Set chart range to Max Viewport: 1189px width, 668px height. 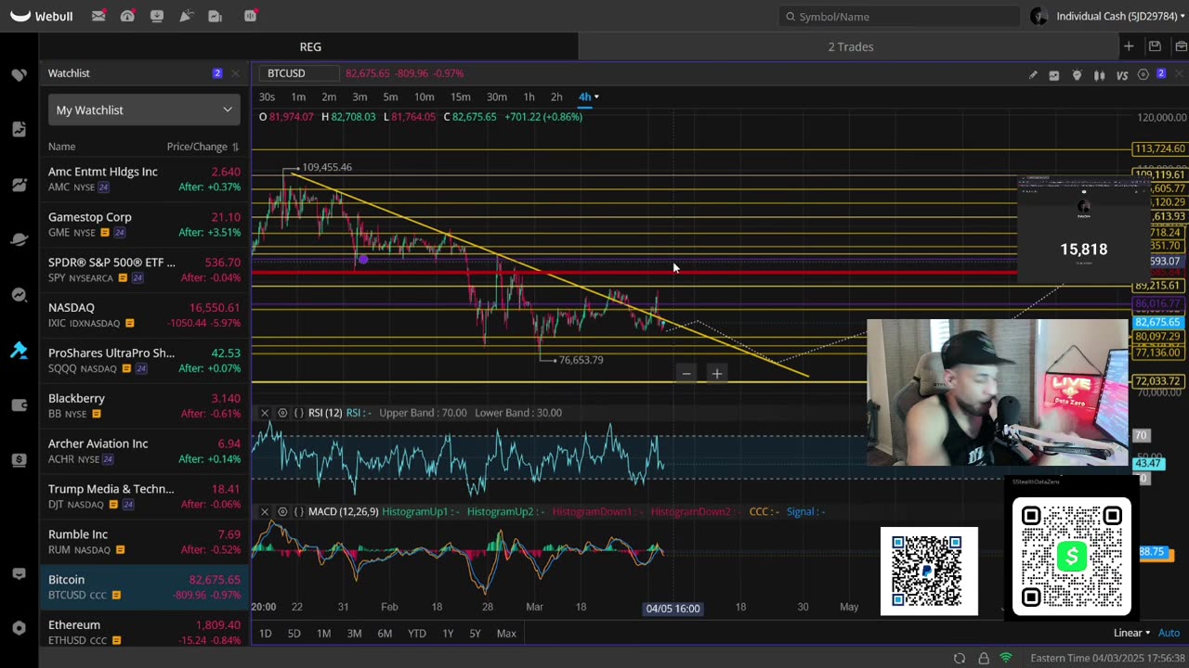click(x=506, y=633)
